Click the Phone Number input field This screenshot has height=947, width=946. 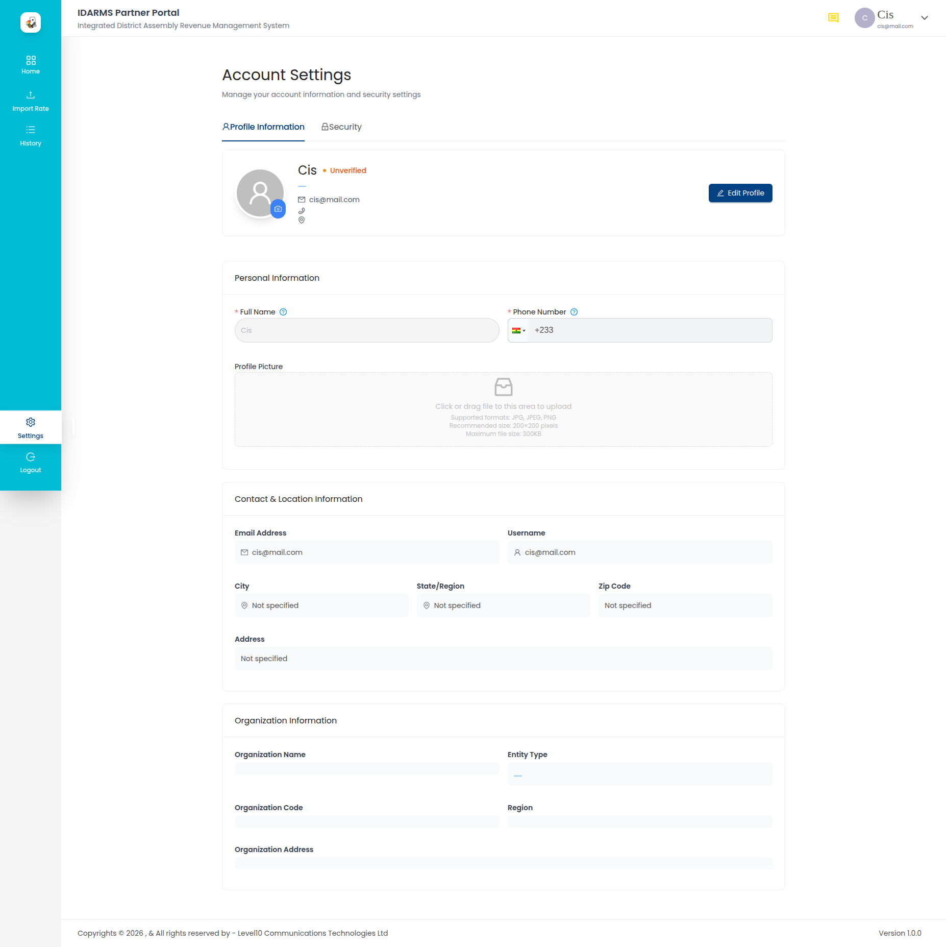pos(650,330)
